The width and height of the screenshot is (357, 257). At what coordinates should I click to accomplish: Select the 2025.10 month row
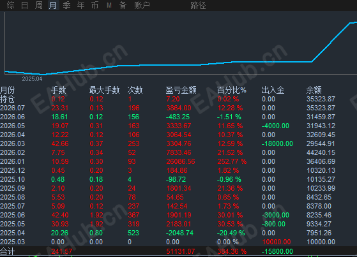point(167,179)
